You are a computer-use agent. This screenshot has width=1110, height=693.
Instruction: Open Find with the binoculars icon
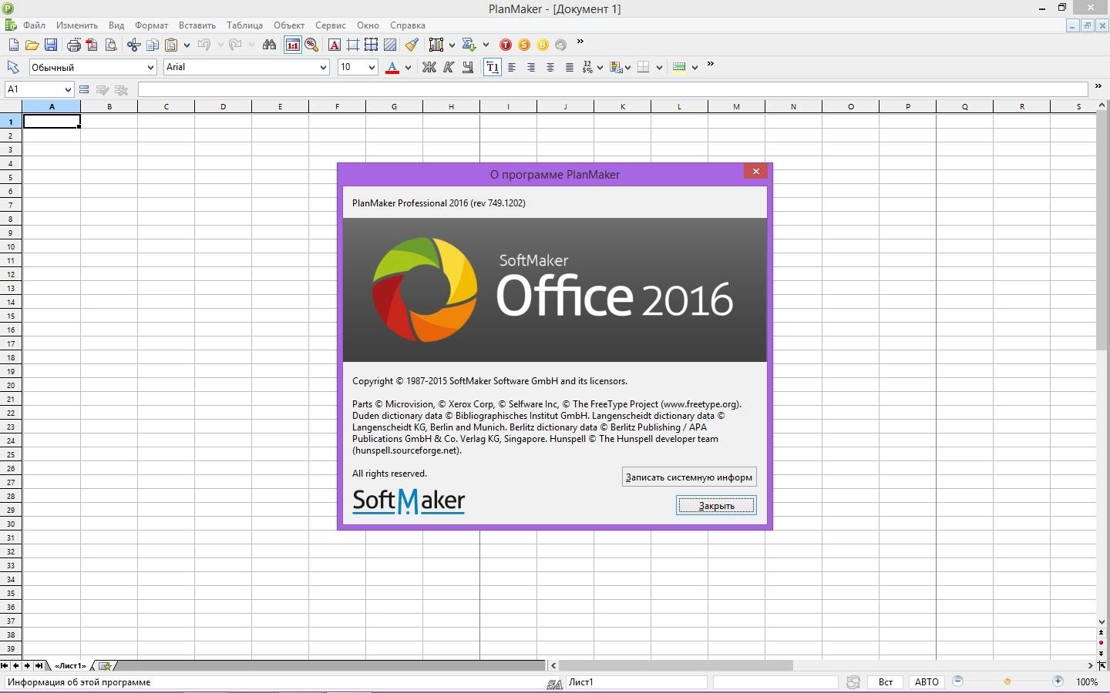[x=269, y=45]
